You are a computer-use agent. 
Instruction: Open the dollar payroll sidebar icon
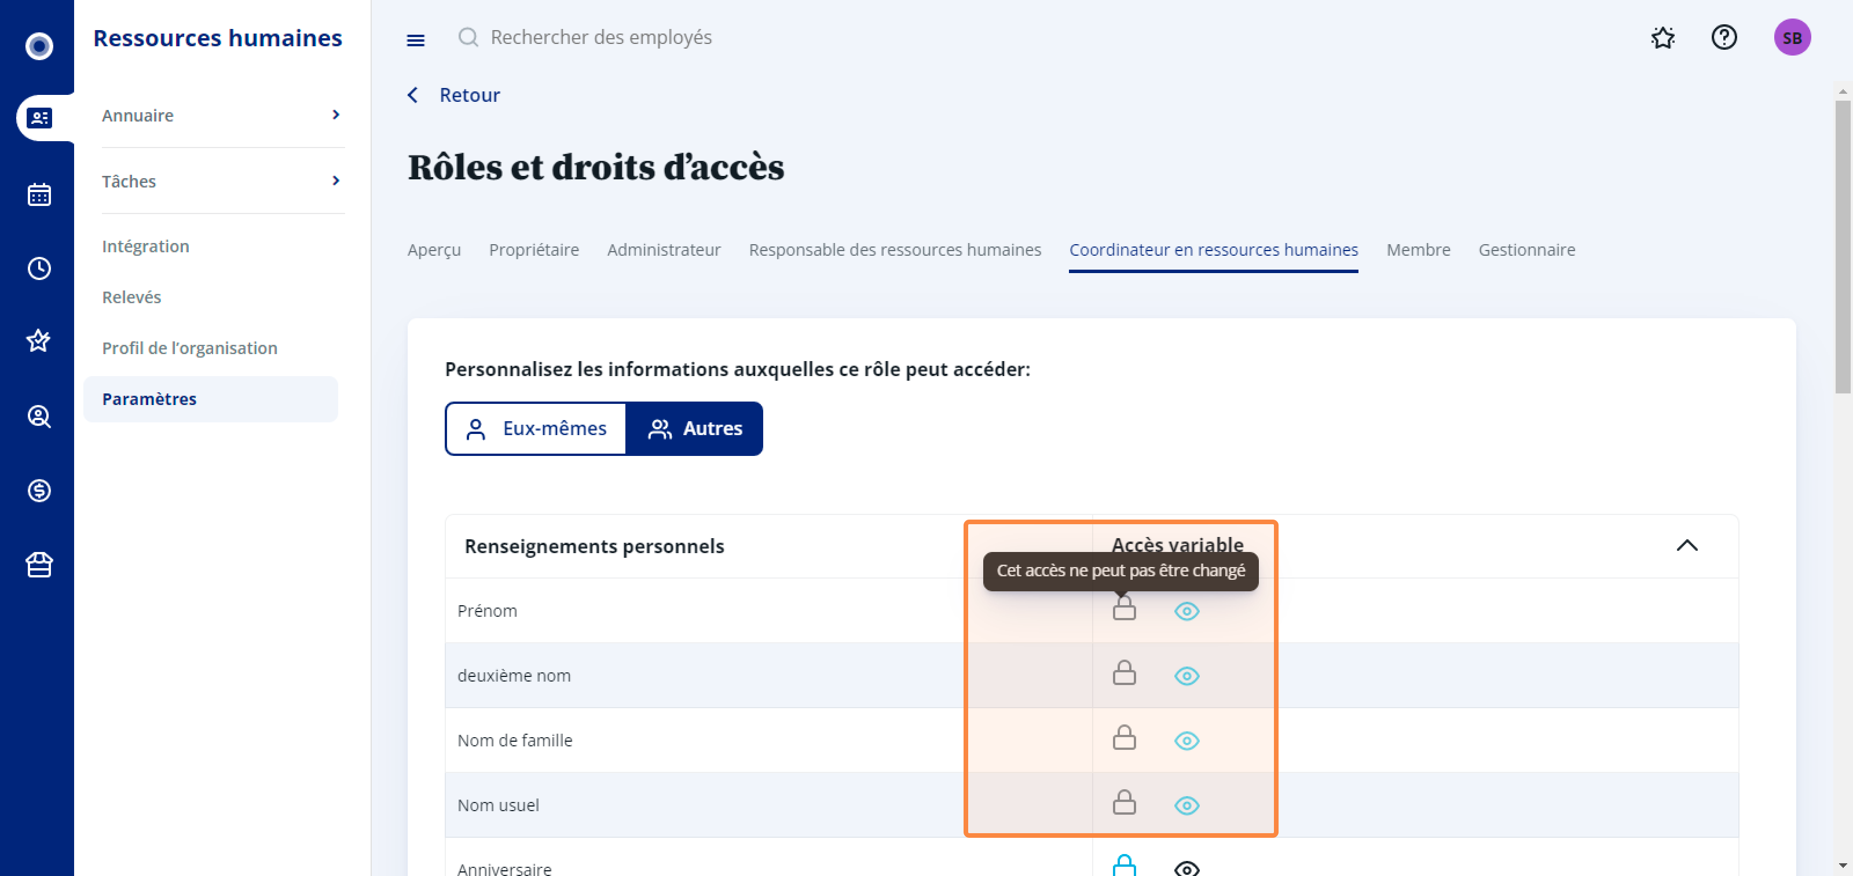tap(39, 490)
